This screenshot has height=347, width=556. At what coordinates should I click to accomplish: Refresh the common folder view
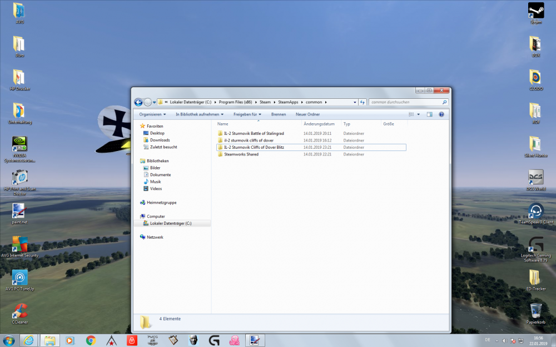point(363,102)
